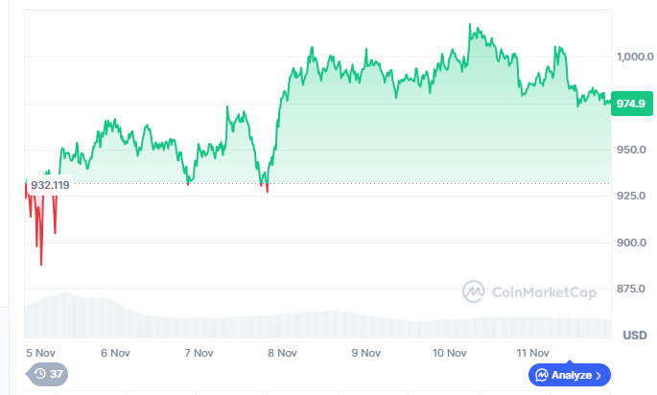Click the Analyze button icon
Screen dimensions: 657x395
click(542, 375)
